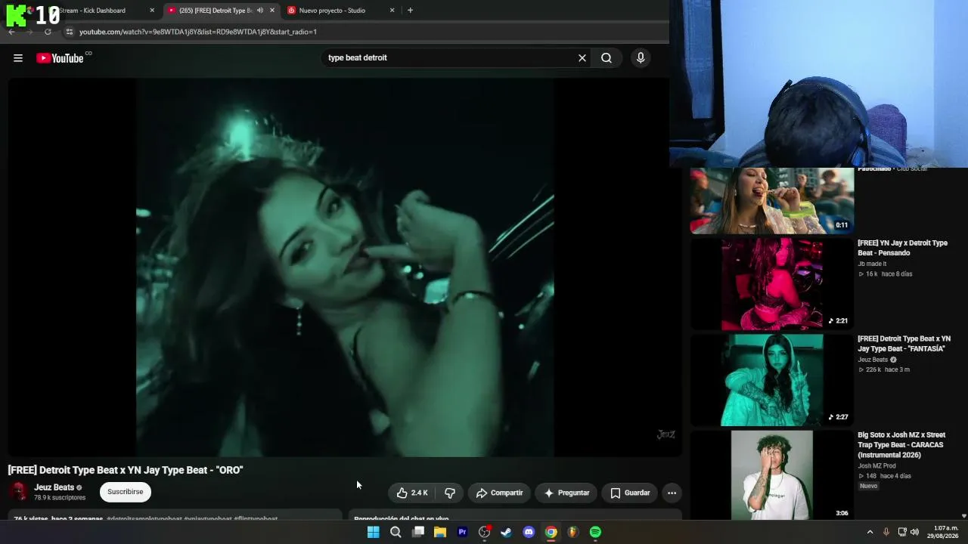Open OBS Studio from the taskbar
This screenshot has width=968, height=544.
click(x=485, y=532)
